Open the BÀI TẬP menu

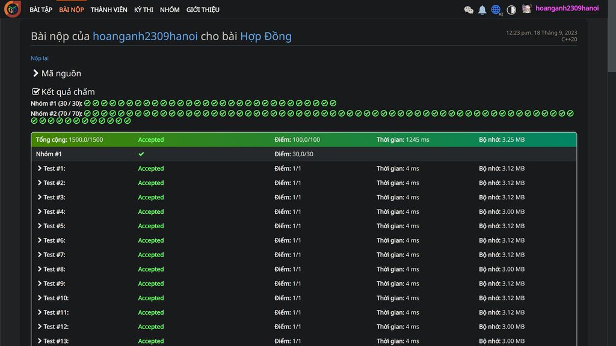(x=41, y=10)
